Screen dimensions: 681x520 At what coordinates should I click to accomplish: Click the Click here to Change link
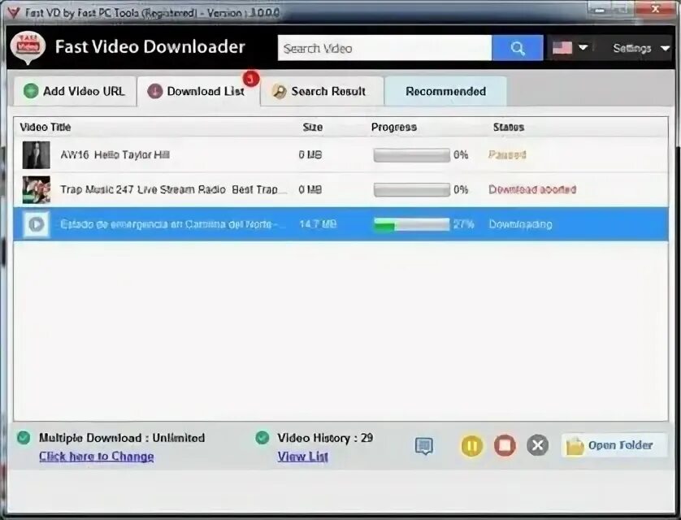(x=96, y=456)
